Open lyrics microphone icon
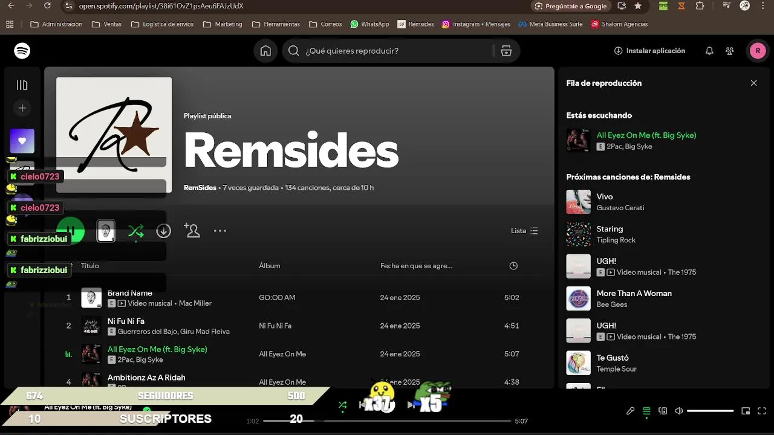Screen dimensions: 774x435 click(630, 411)
